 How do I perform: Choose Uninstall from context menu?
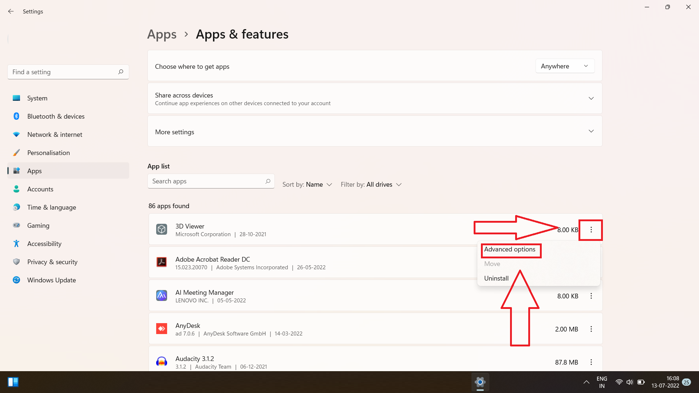click(x=496, y=278)
